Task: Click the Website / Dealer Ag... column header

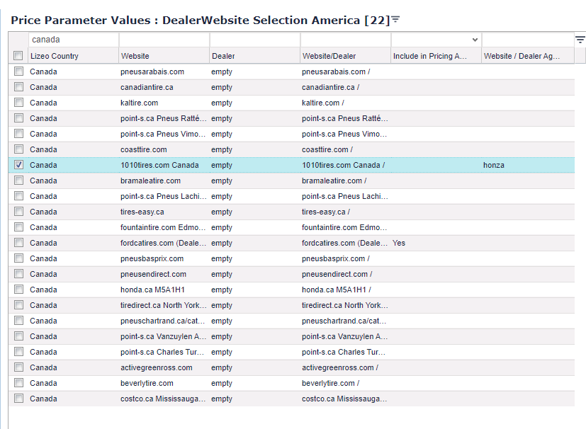Action: 527,56
